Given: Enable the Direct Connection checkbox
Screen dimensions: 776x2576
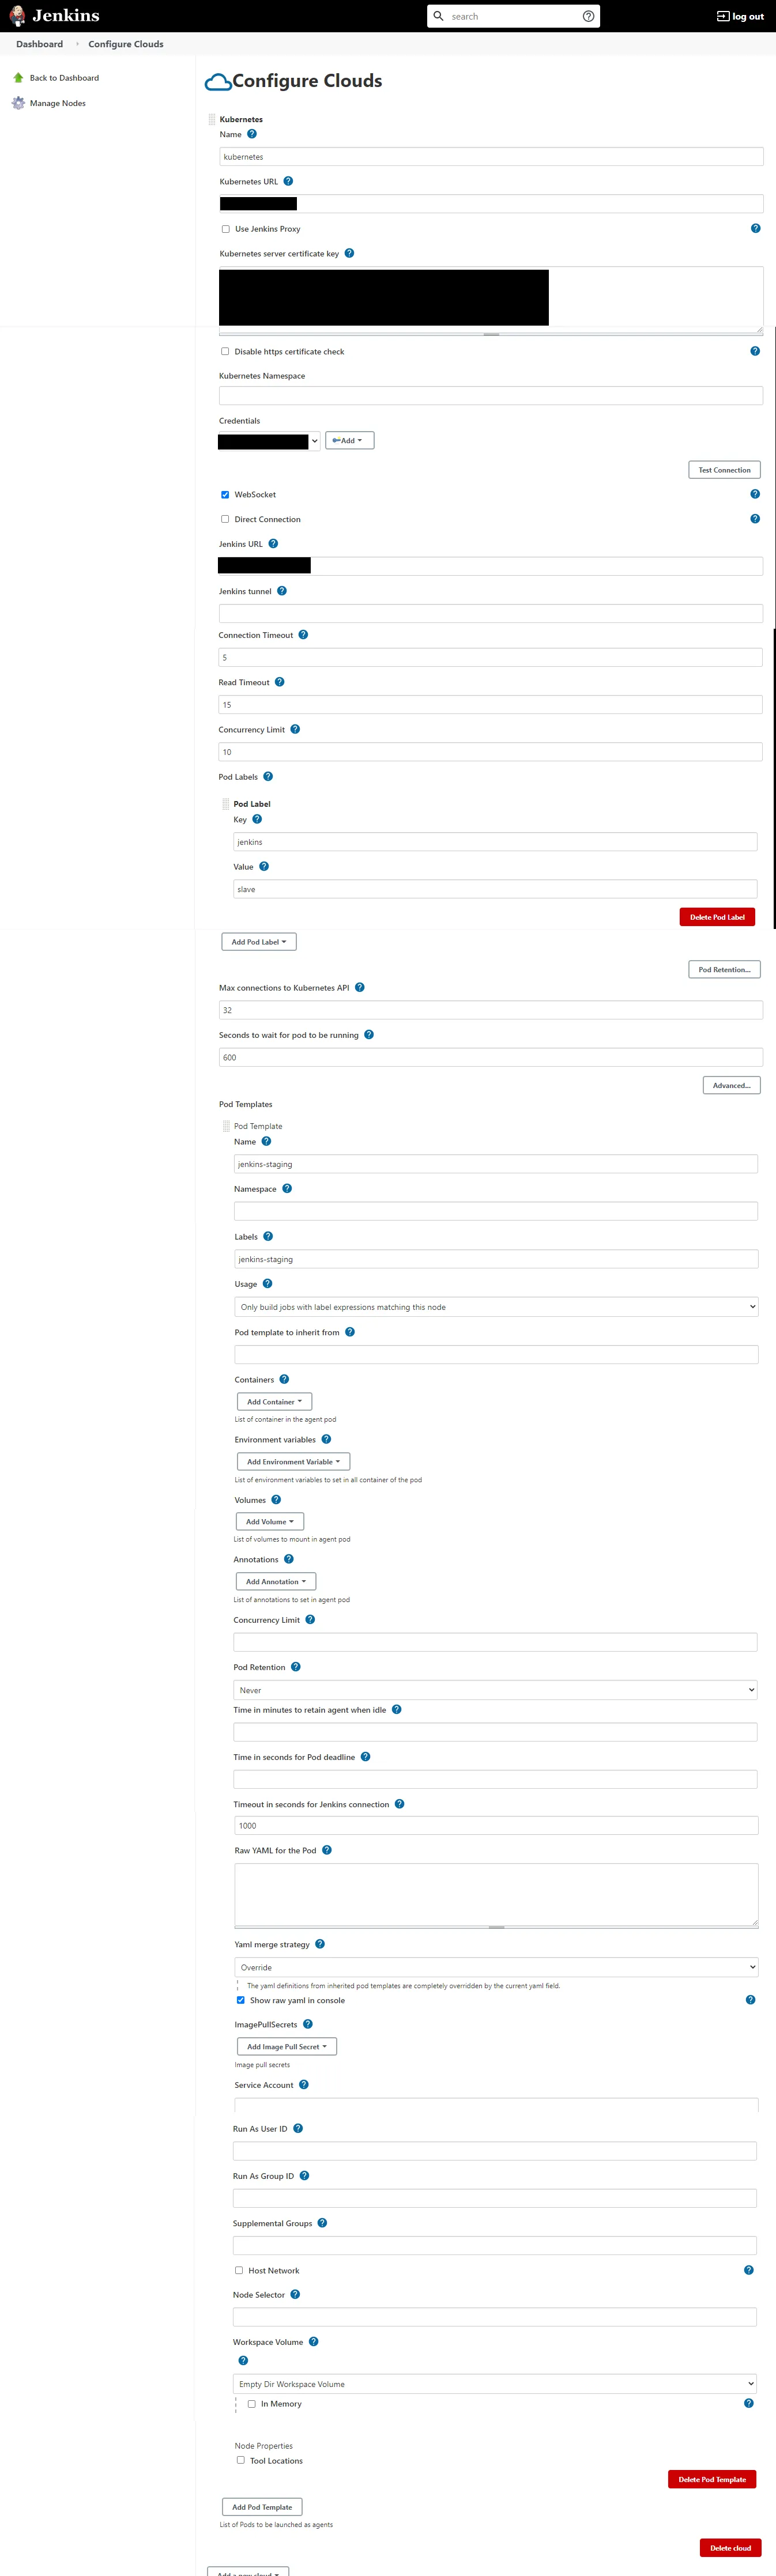Looking at the screenshot, I should (225, 520).
